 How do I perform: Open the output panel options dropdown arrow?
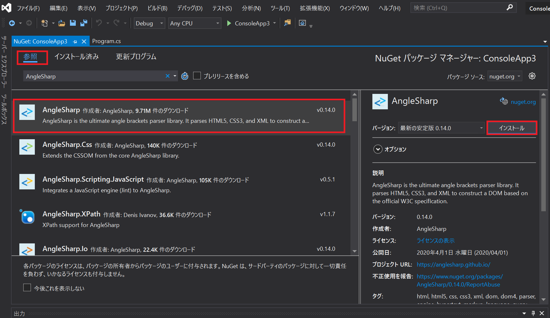524,313
